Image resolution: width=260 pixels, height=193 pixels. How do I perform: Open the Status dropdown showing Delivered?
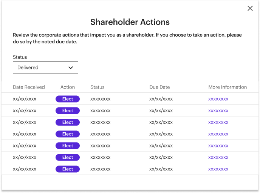45,67
